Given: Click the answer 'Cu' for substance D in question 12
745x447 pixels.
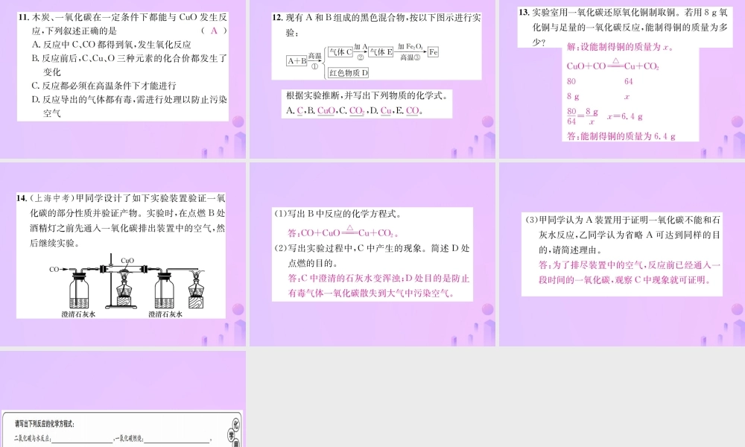Looking at the screenshot, I should click(x=386, y=111).
